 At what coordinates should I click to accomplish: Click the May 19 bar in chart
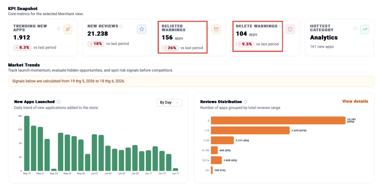pos(27,143)
